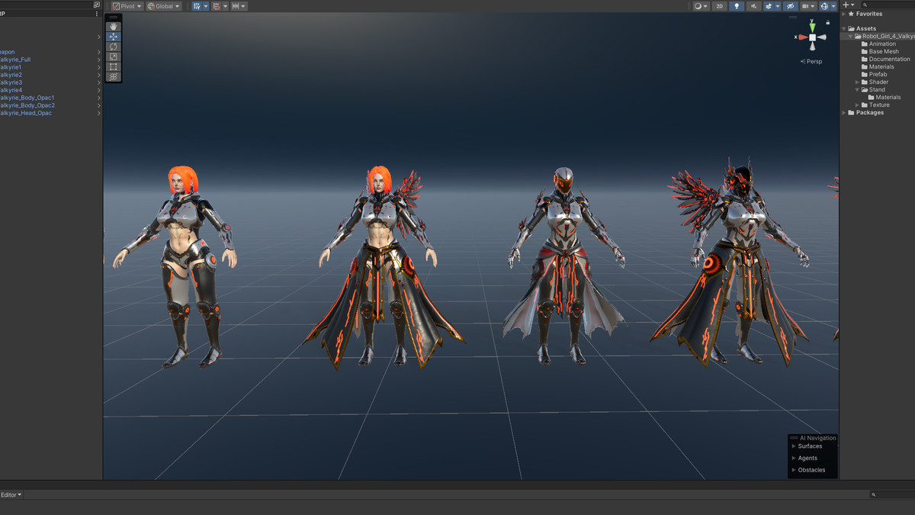Select the Valkyrie_Full hierarchy object

15,60
